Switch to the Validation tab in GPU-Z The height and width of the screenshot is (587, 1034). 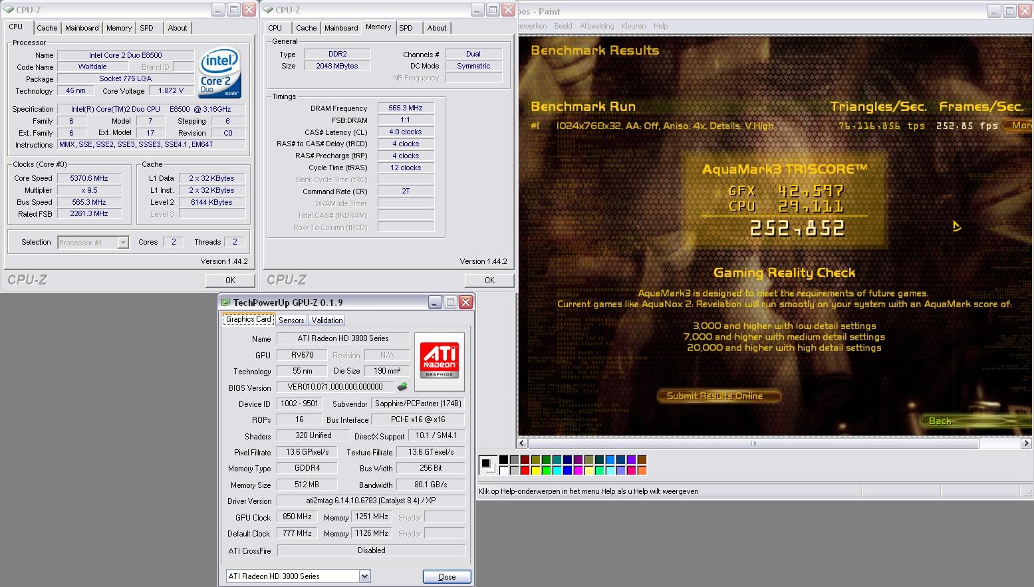[326, 320]
